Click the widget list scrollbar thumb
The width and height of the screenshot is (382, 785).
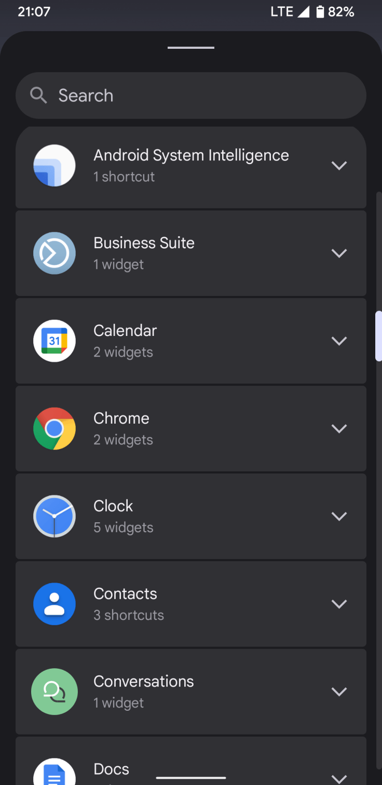click(x=379, y=336)
